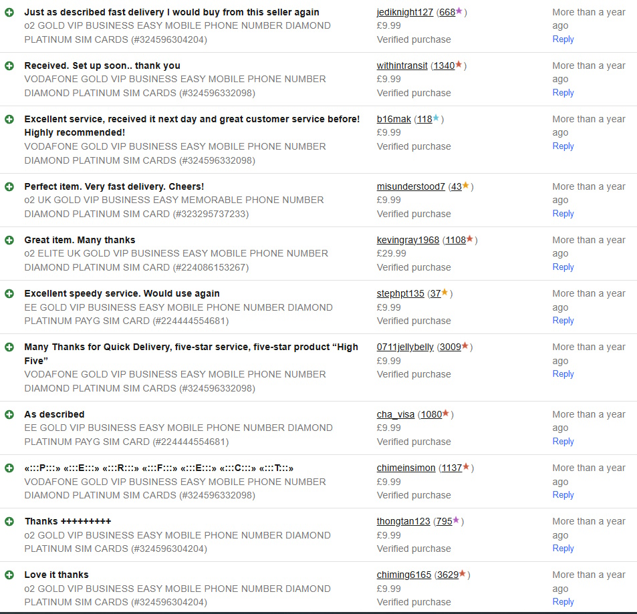Open withintransit's user profile
The image size is (637, 614).
pos(402,65)
